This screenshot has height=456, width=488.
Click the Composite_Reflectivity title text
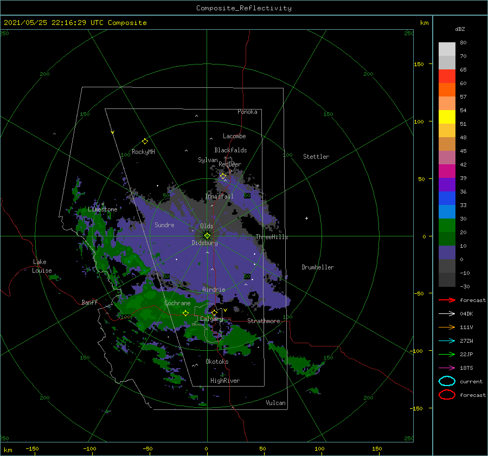(x=244, y=8)
